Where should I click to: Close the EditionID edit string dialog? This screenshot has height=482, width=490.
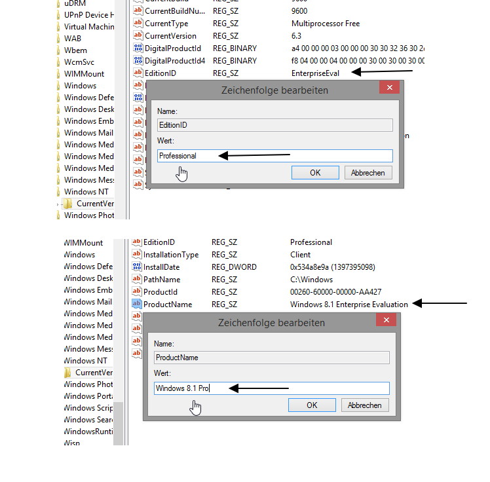(389, 88)
